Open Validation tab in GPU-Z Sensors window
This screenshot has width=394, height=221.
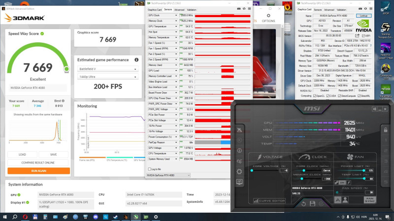(192, 10)
